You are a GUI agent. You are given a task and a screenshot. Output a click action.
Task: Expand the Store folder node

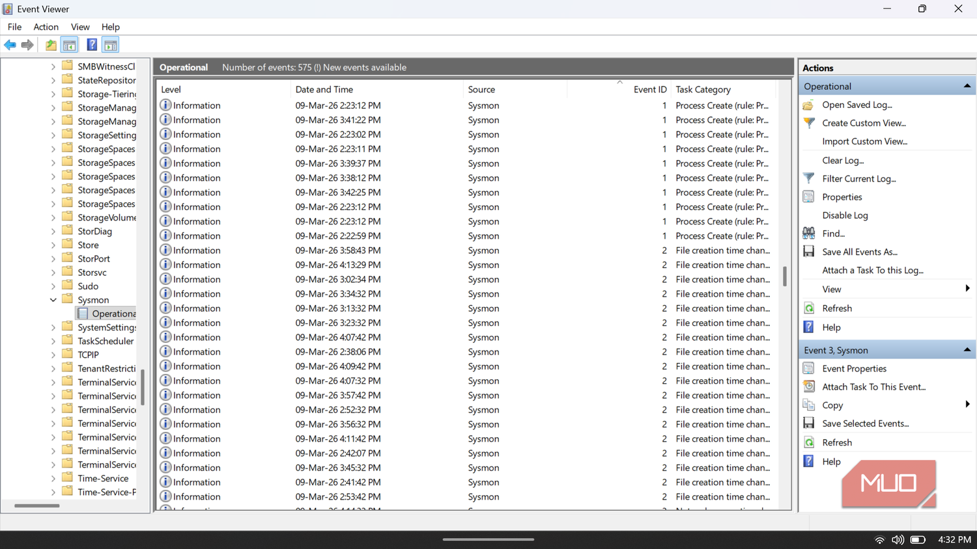[53, 245]
